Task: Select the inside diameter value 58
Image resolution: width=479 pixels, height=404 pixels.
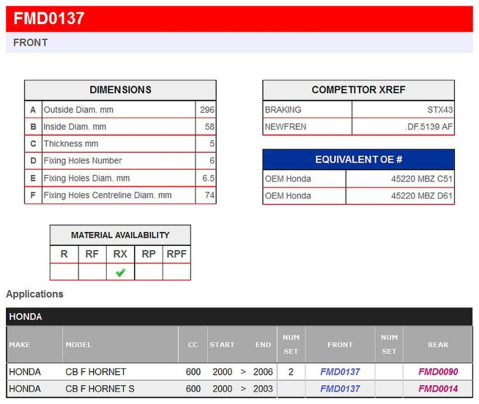Action: pos(210,126)
